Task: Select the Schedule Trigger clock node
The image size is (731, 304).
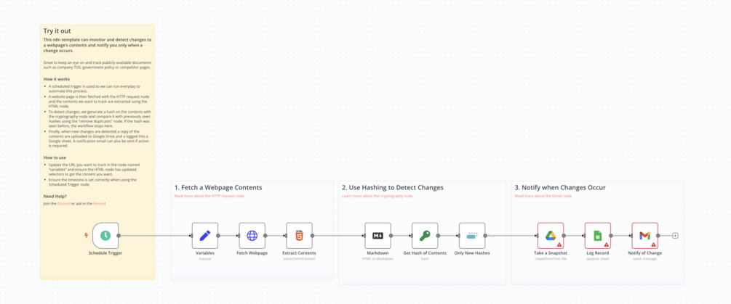Action: pos(105,236)
